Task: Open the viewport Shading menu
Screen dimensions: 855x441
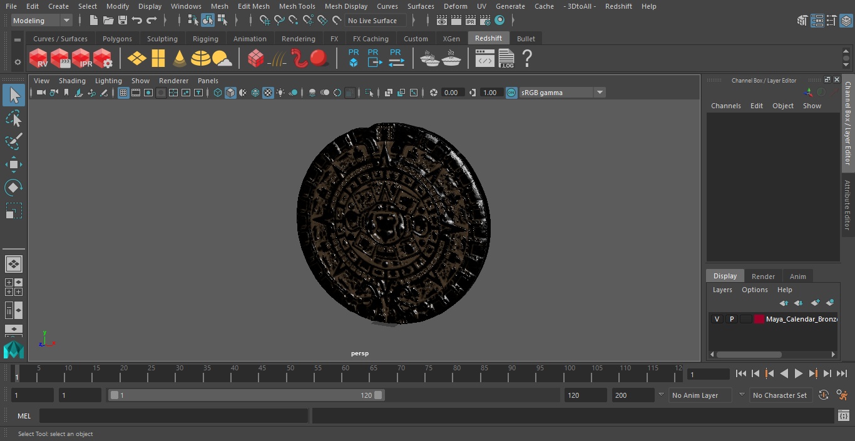Action: (72, 81)
